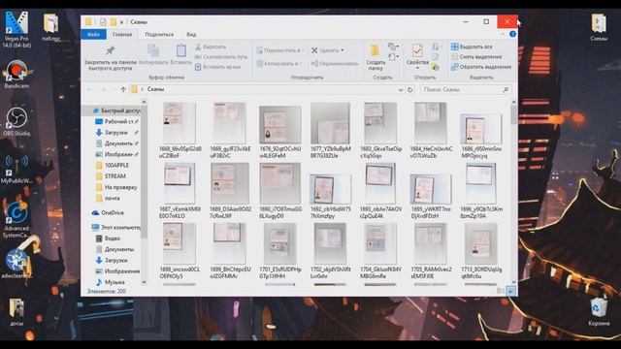Open Переместить в dropdown
Image resolution: width=621 pixels, height=349 pixels.
[280, 50]
